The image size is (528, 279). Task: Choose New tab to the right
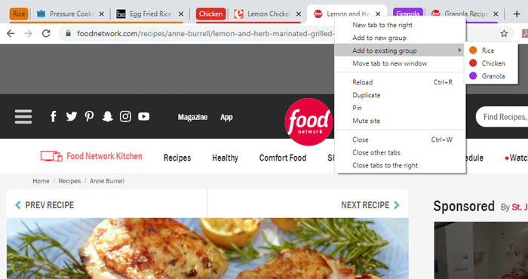pos(400,25)
